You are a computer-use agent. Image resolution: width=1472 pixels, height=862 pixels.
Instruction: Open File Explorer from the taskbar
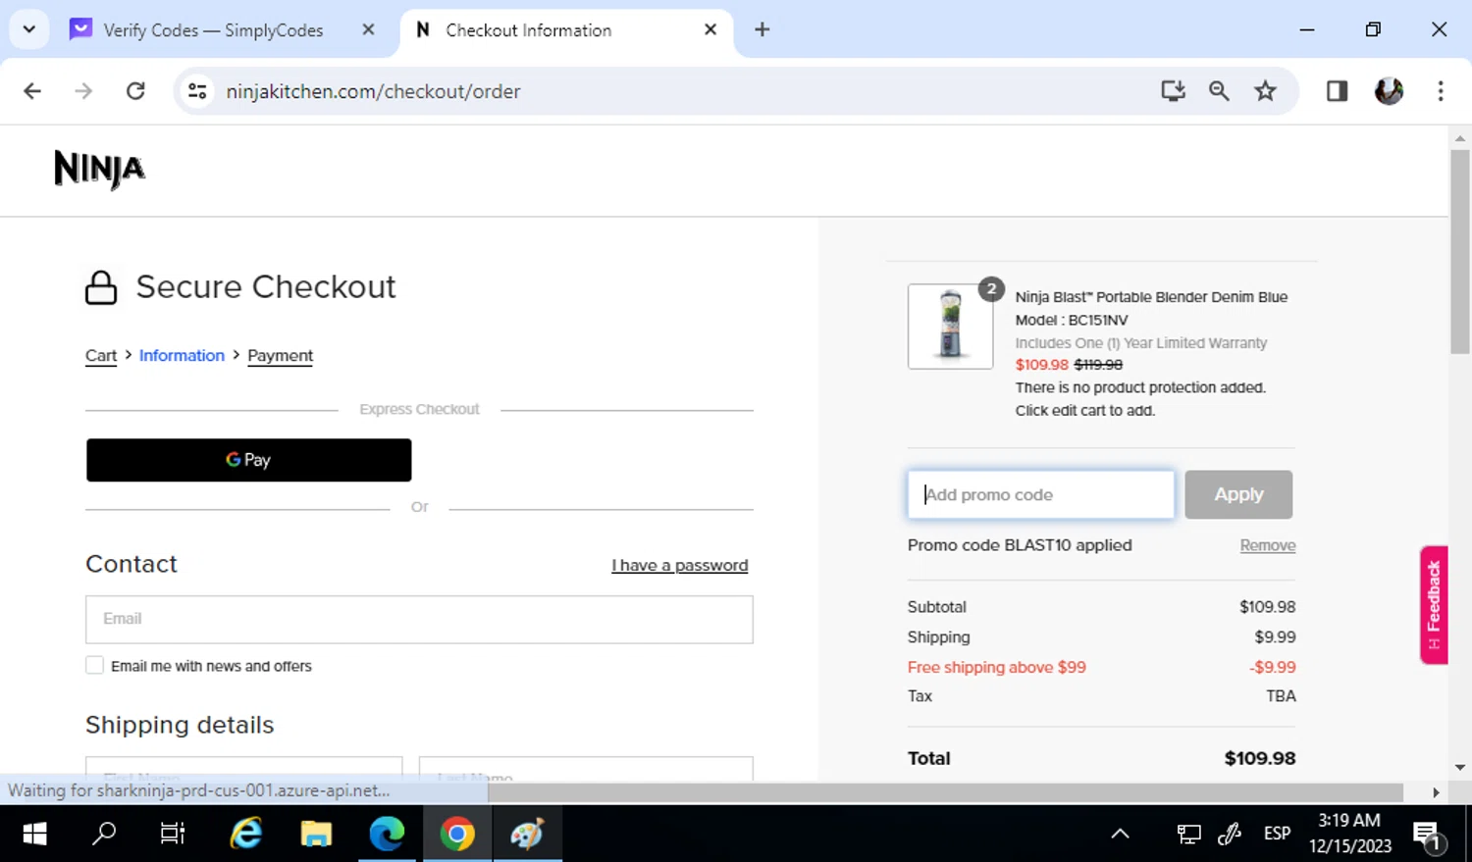316,834
